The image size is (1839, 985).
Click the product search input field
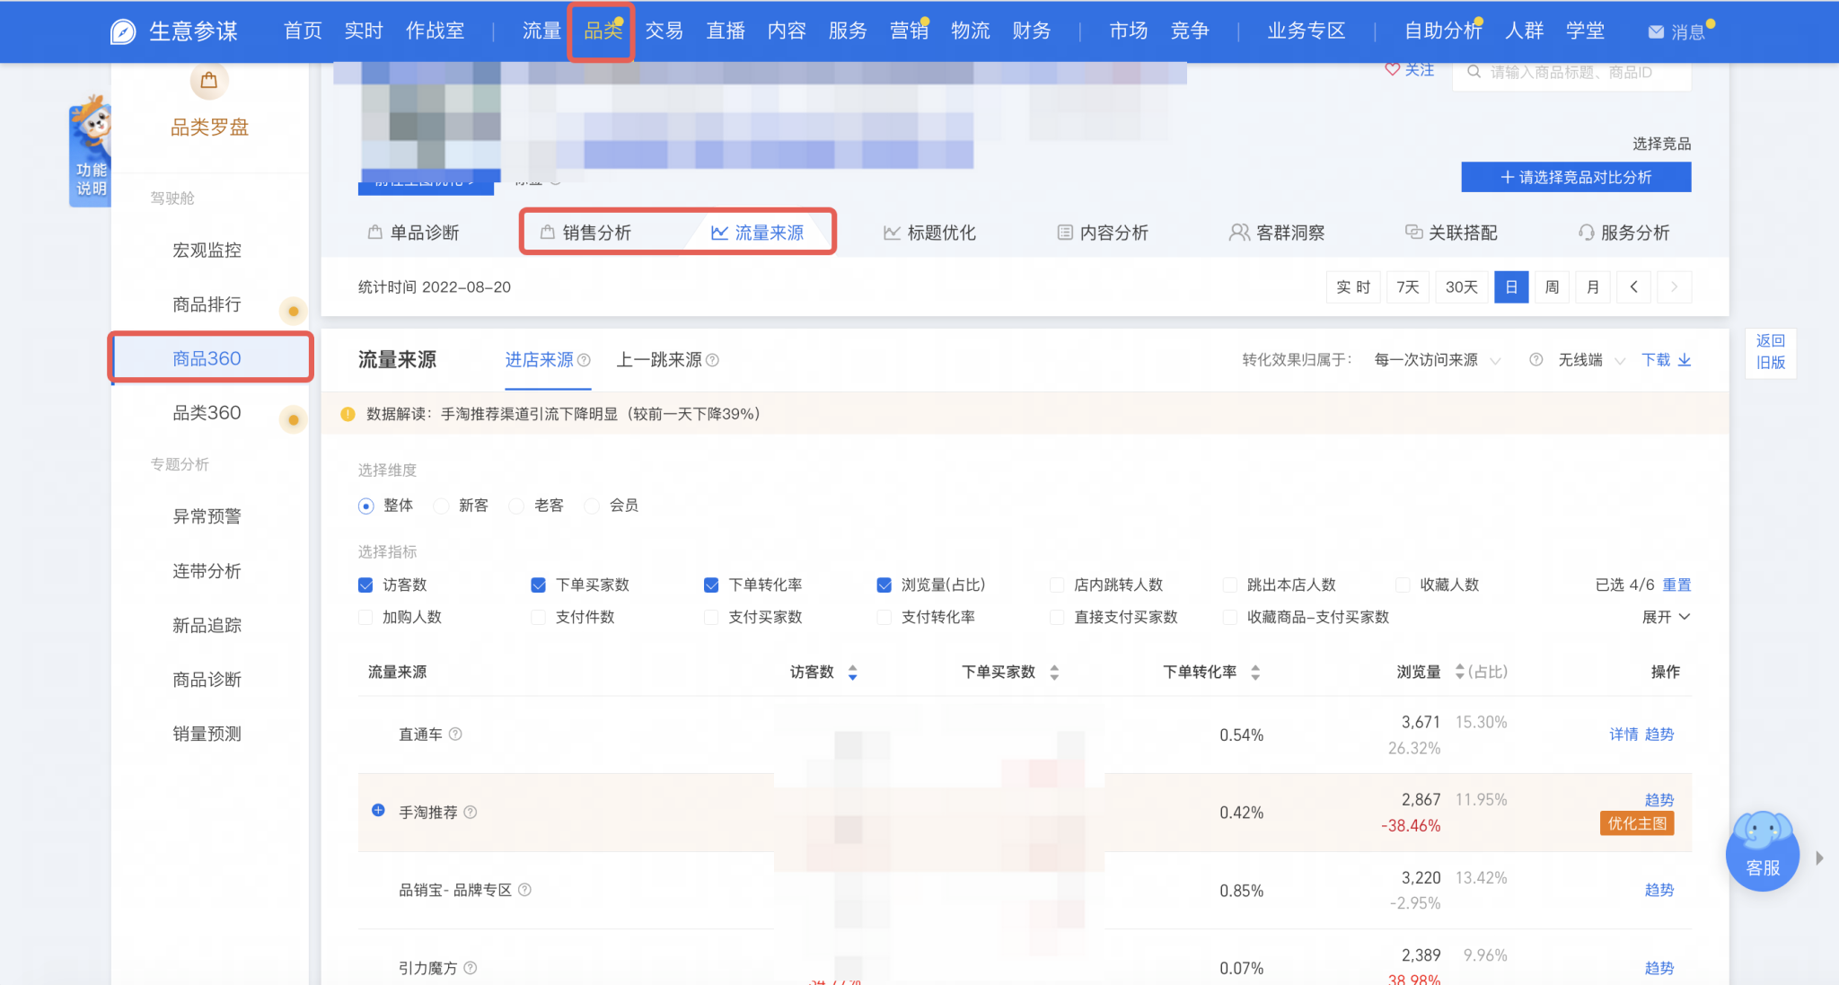[1571, 72]
